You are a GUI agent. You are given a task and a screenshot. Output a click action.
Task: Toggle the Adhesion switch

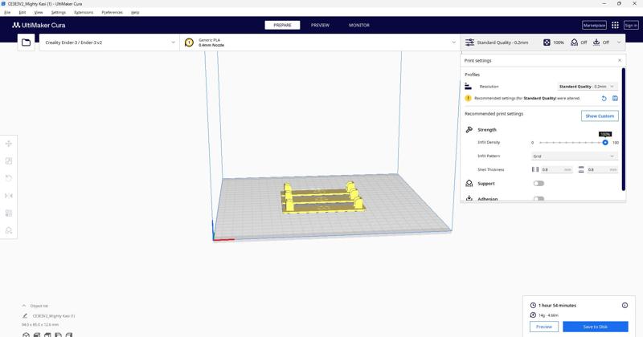[x=539, y=199]
